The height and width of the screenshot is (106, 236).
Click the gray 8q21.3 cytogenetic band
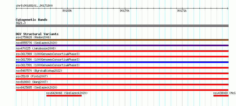[122, 26]
